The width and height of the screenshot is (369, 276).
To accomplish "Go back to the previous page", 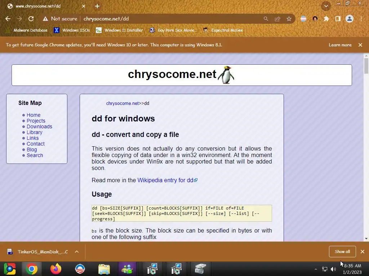I will [x=8, y=19].
